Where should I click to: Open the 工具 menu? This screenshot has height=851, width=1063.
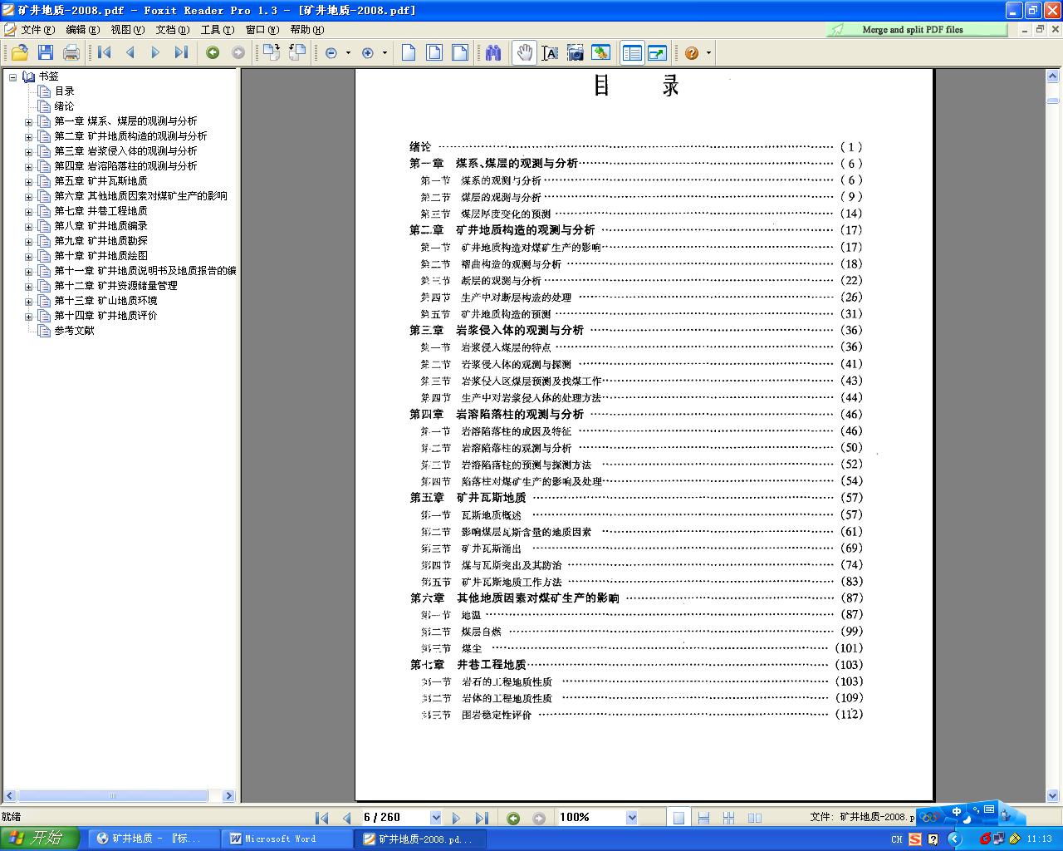[x=217, y=29]
